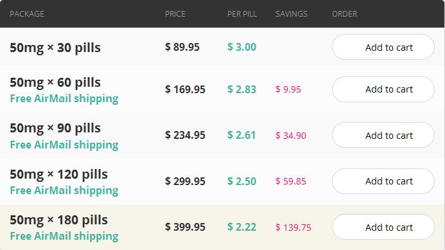Add 50mg × 90 pills to cart

pyautogui.click(x=383, y=135)
